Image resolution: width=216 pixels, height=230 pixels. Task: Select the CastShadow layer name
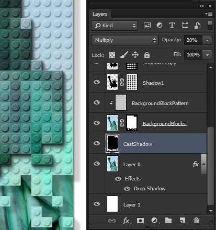pyautogui.click(x=138, y=144)
